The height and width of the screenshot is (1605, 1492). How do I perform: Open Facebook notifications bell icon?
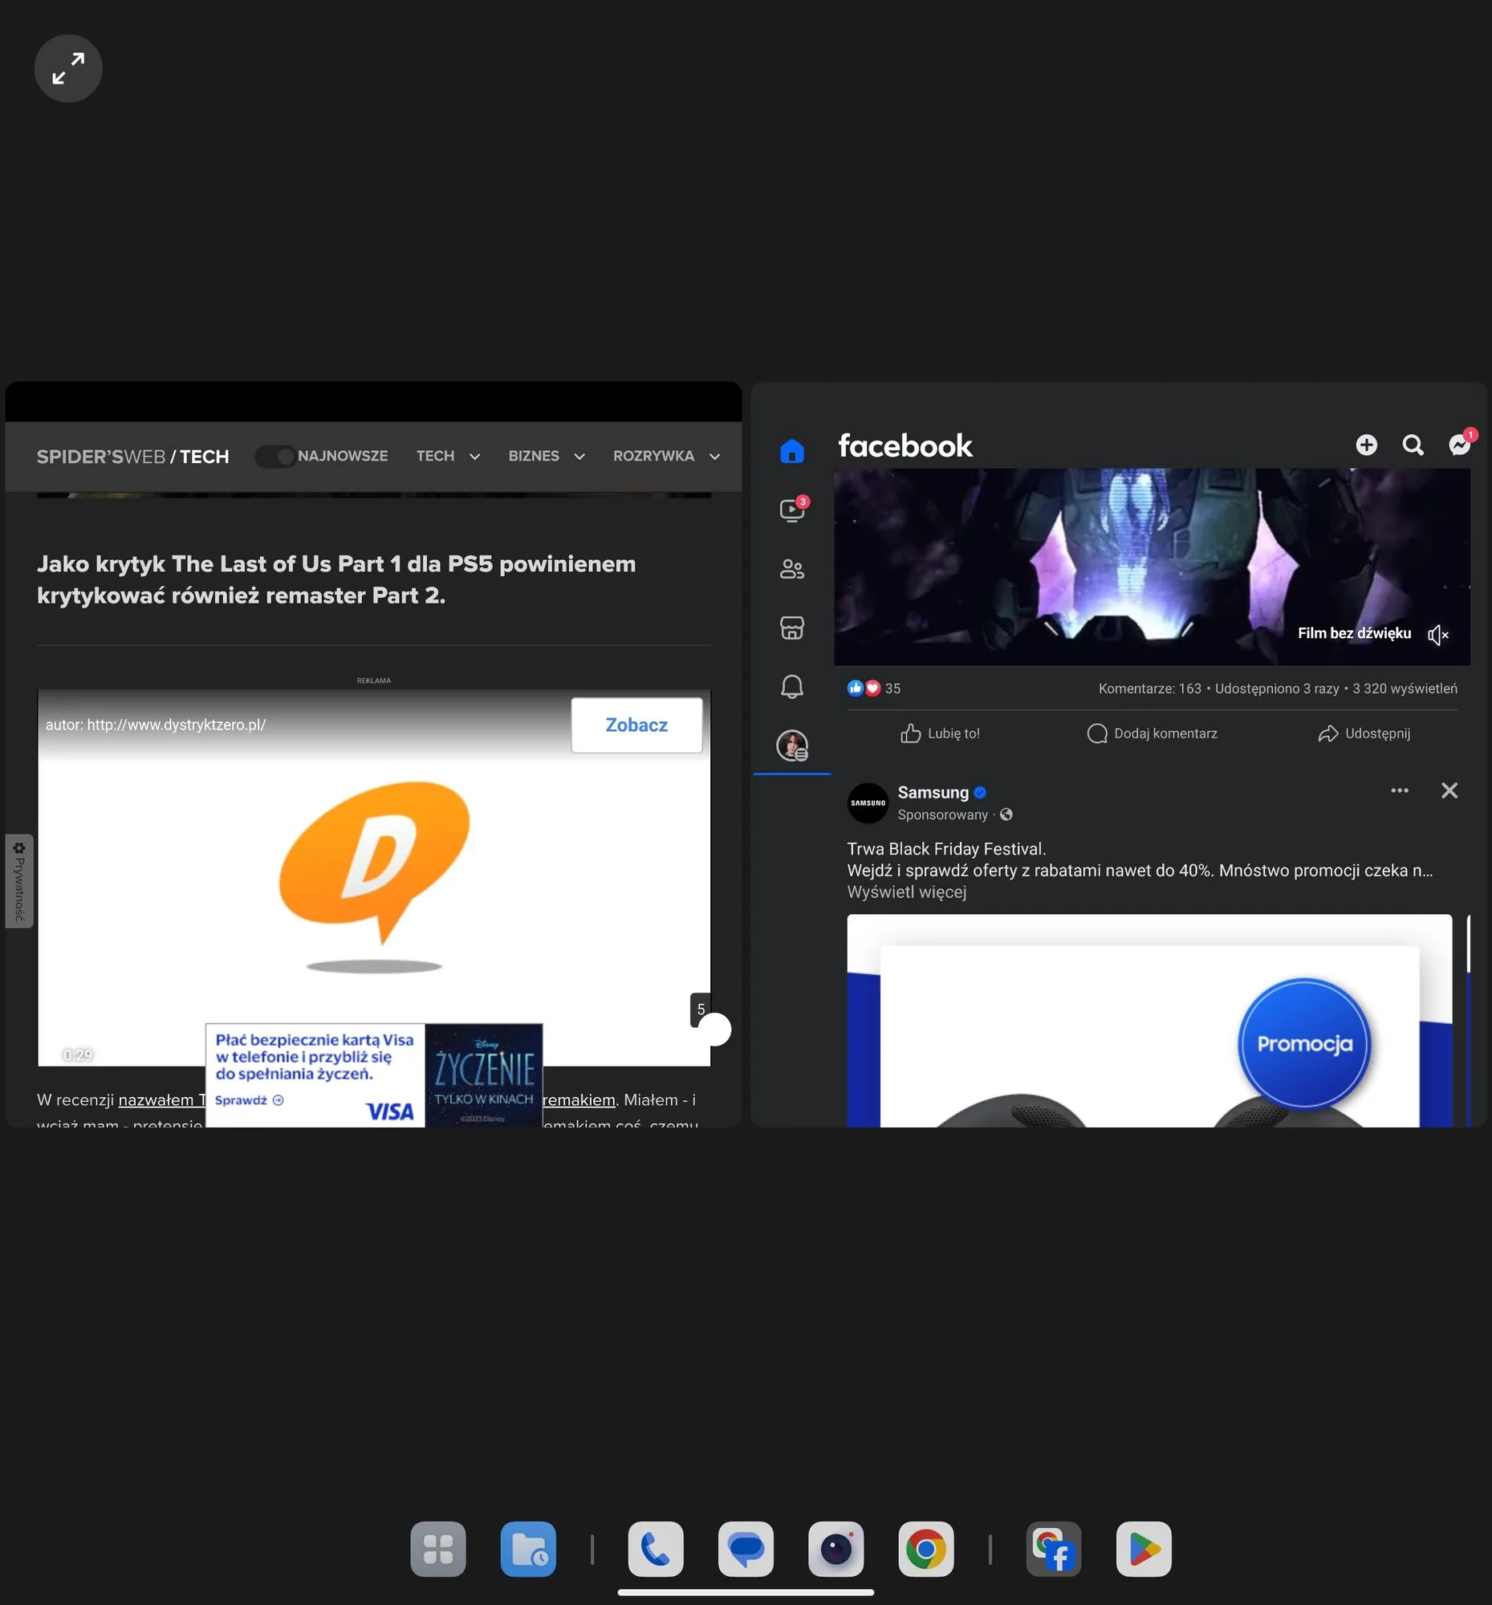pos(791,686)
